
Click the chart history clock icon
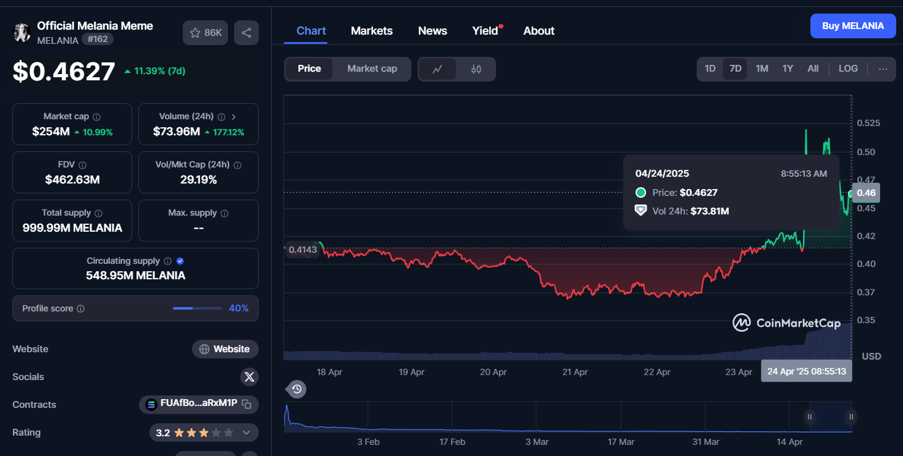(296, 389)
